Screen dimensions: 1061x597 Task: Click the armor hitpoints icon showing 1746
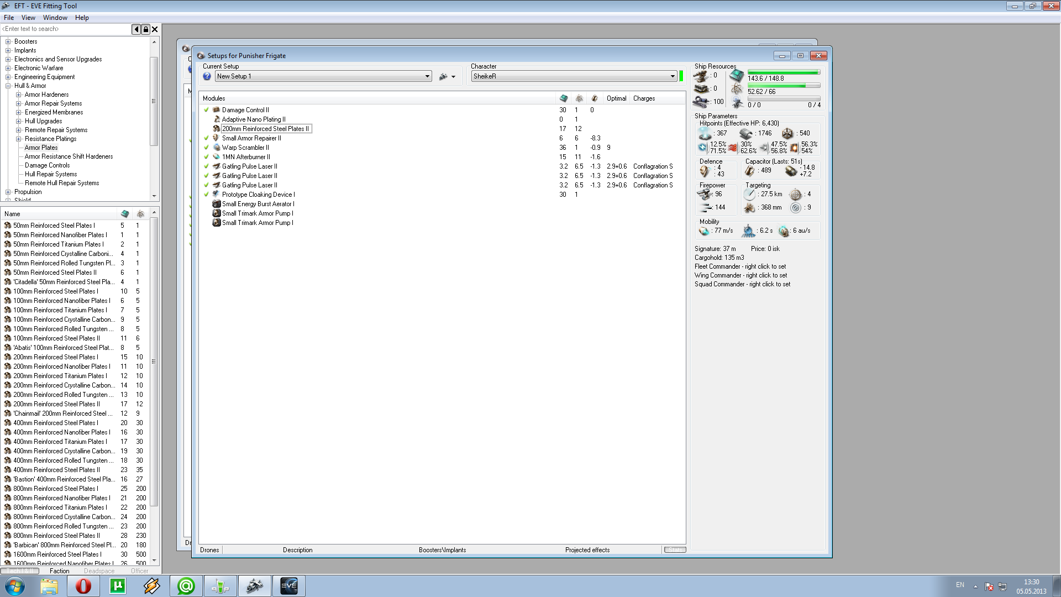(746, 134)
